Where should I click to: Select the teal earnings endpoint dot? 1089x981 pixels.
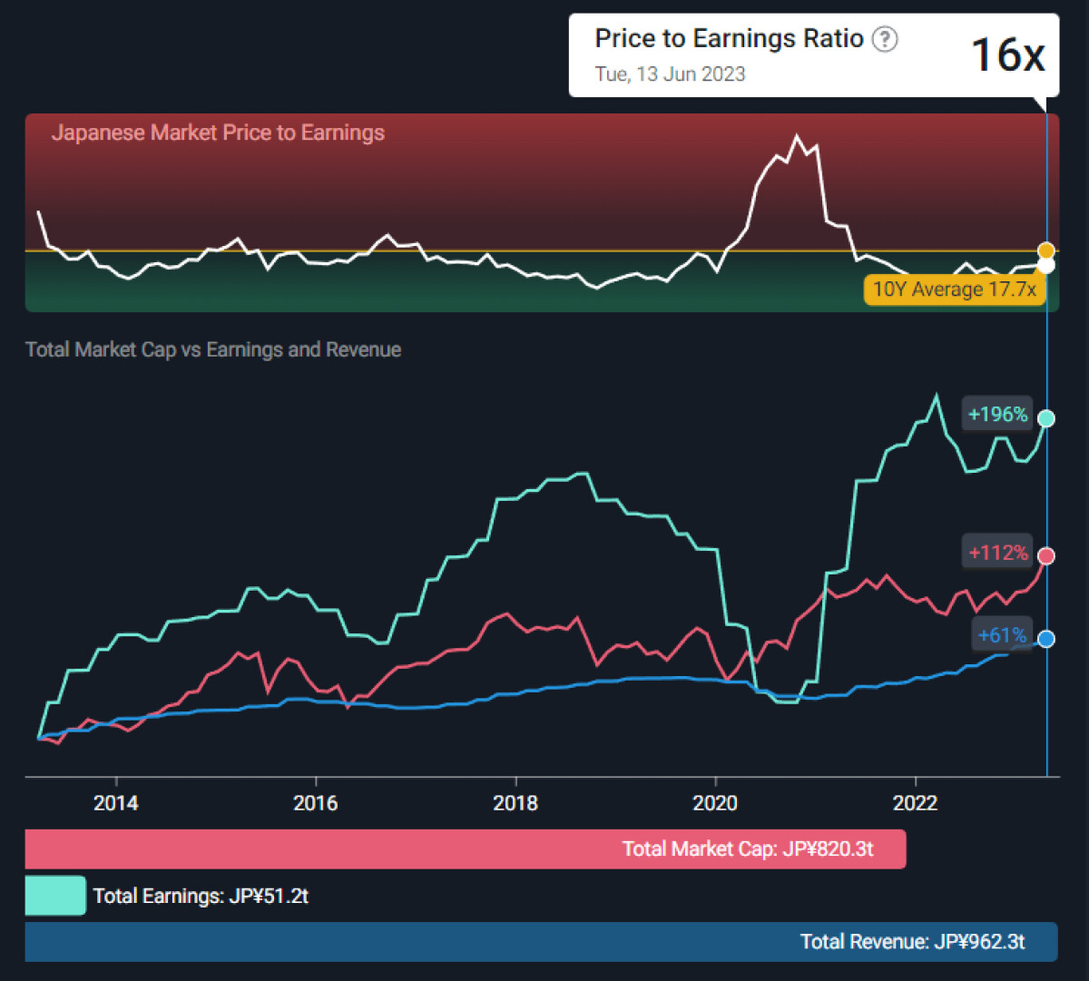tap(1046, 418)
